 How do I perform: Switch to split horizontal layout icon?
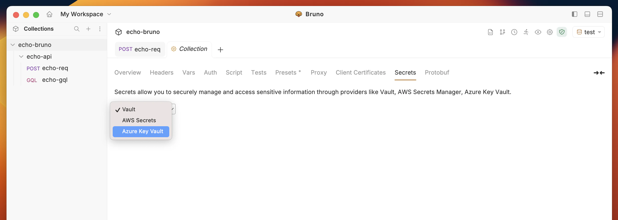(600, 14)
